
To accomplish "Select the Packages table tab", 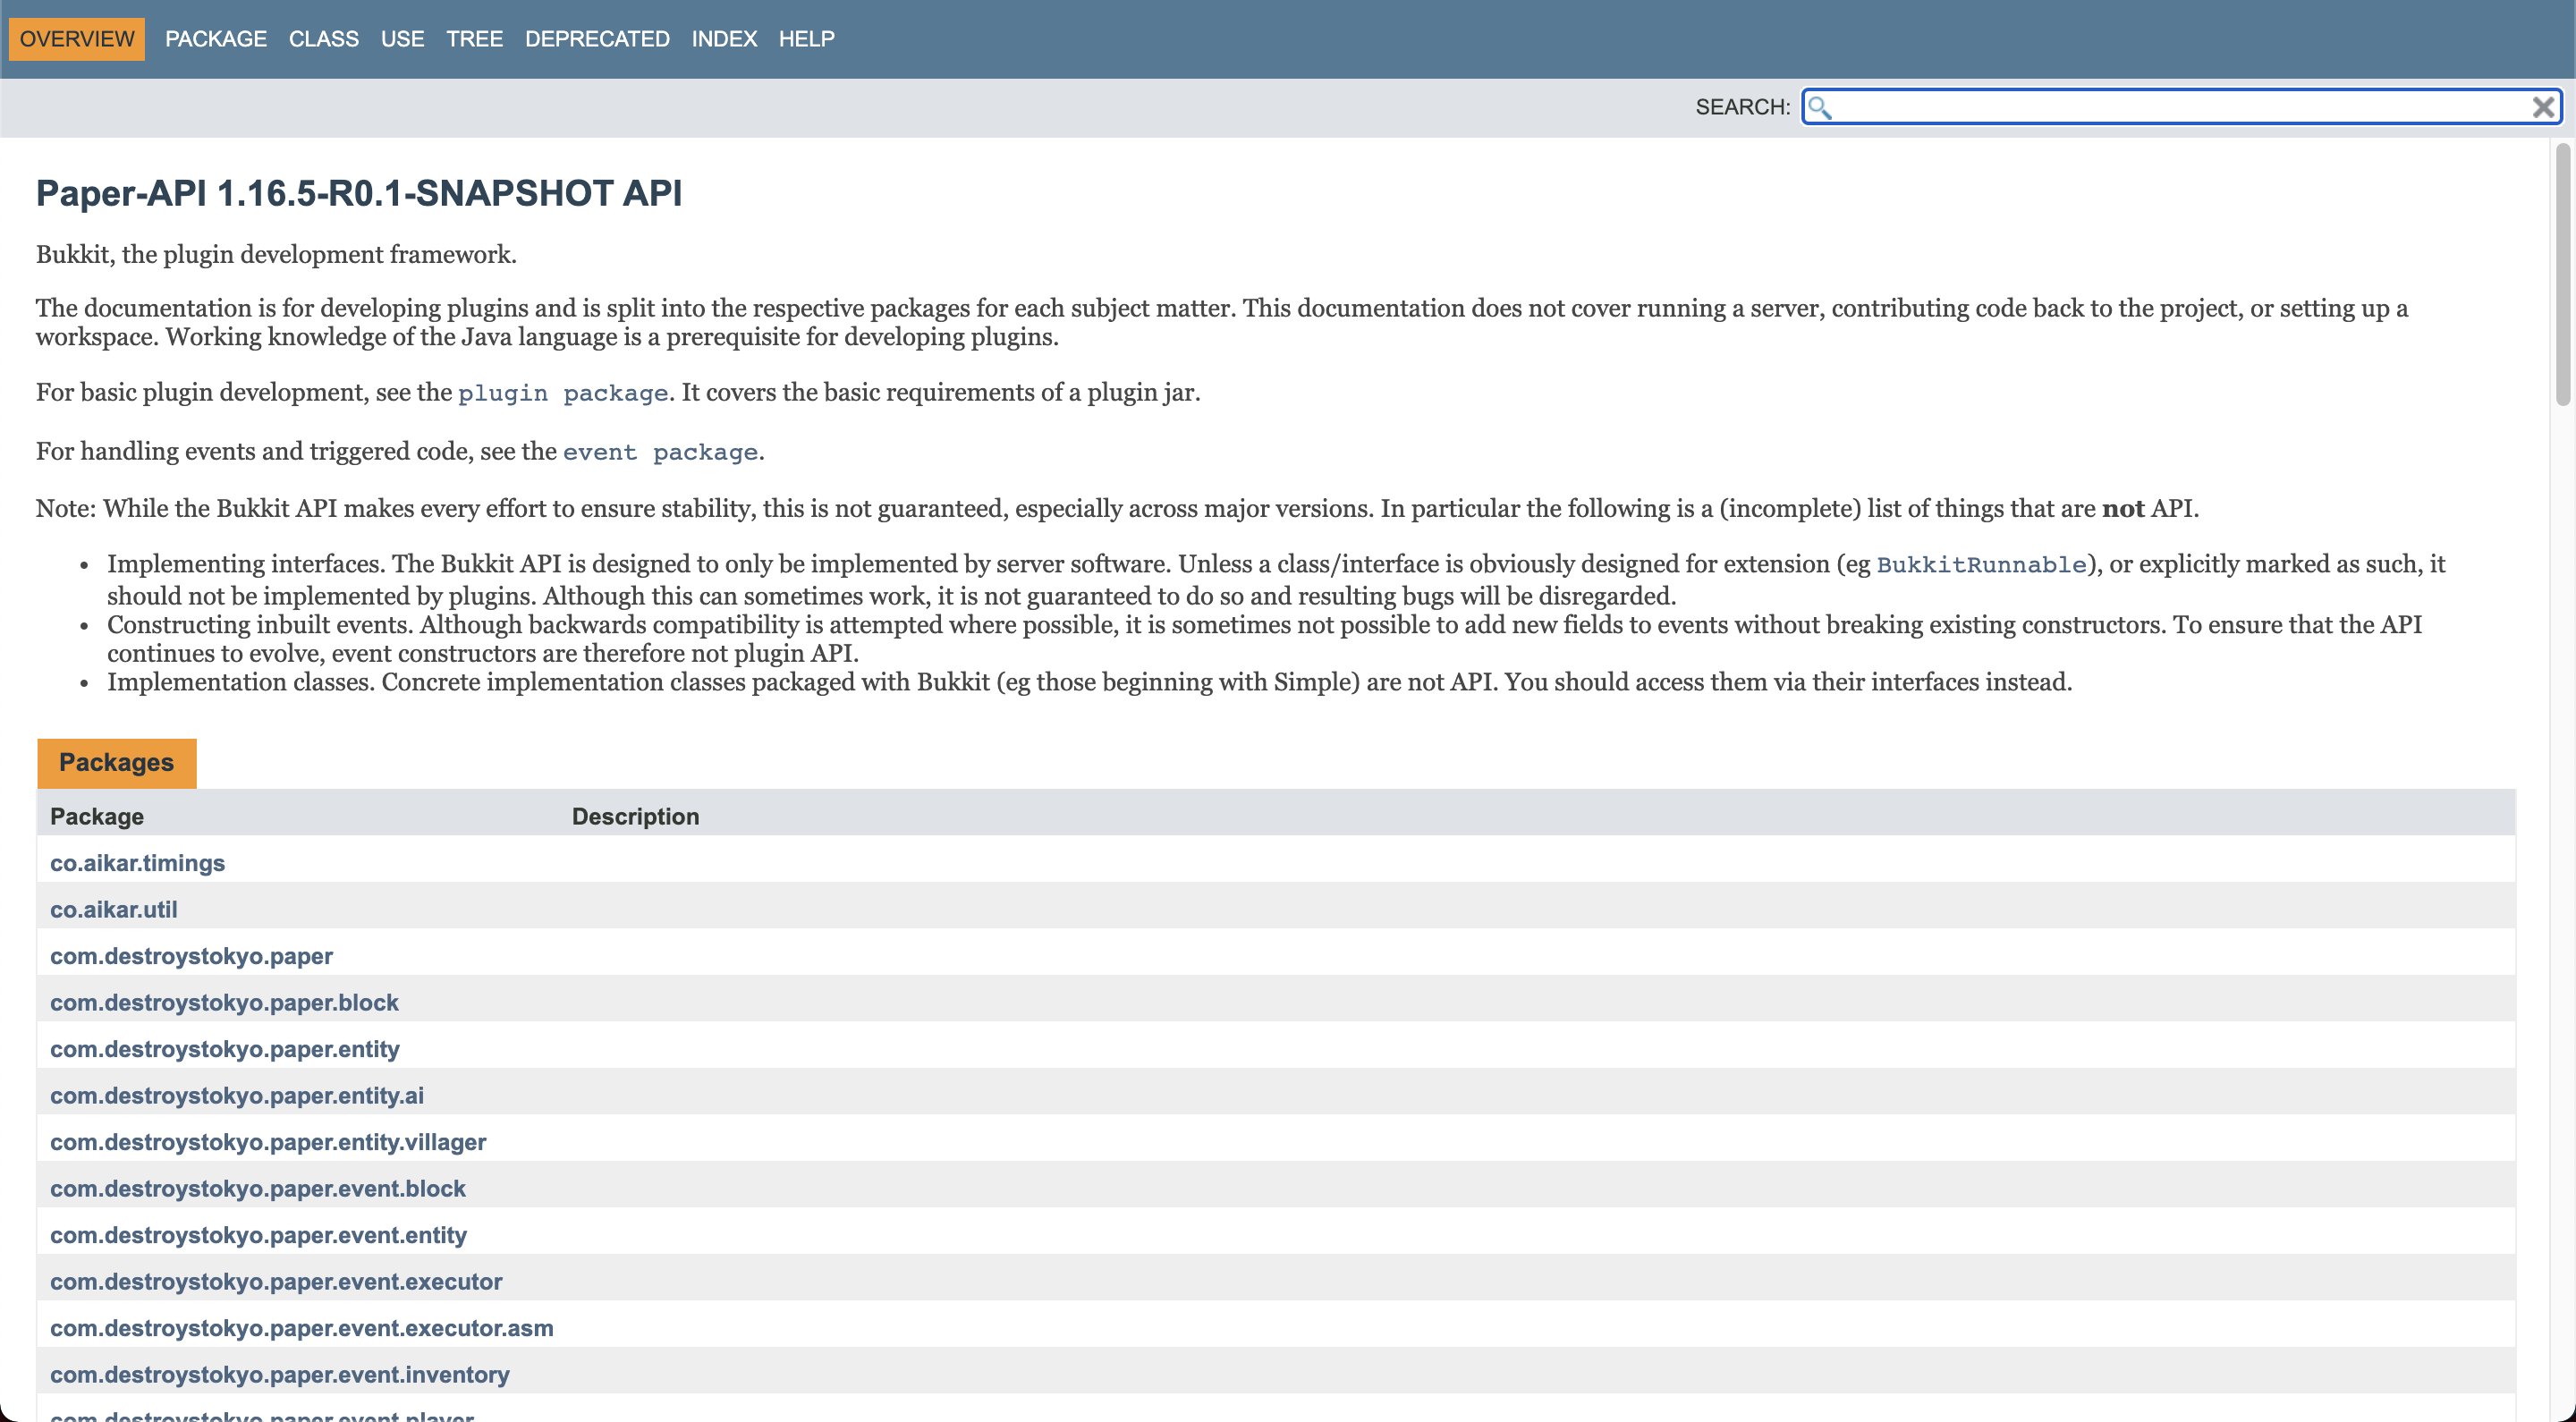I will 116,763.
